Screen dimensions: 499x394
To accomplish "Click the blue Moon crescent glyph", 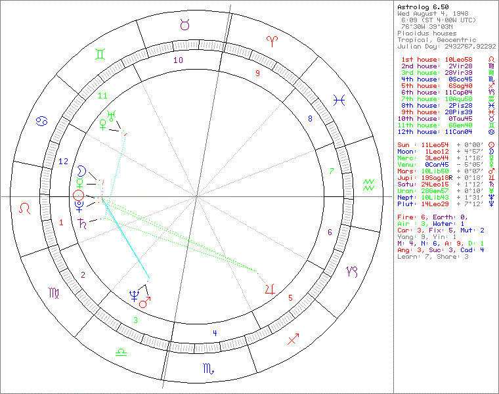I will point(81,170).
